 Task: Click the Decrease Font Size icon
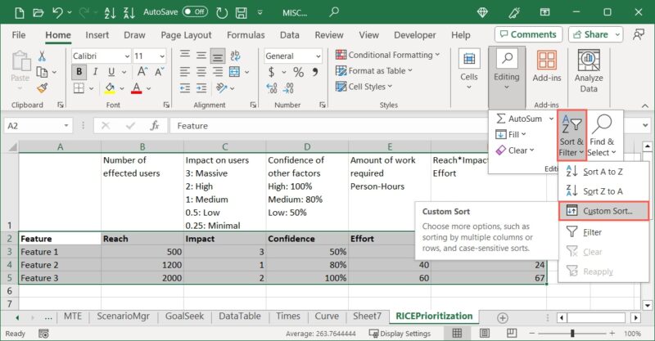pyautogui.click(x=159, y=72)
